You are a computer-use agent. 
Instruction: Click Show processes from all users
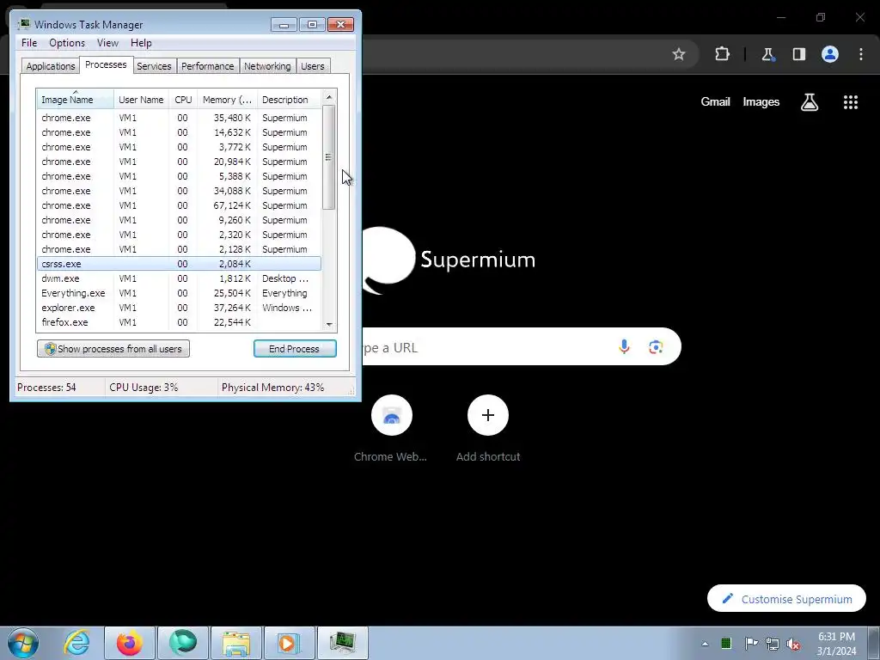[x=113, y=349]
